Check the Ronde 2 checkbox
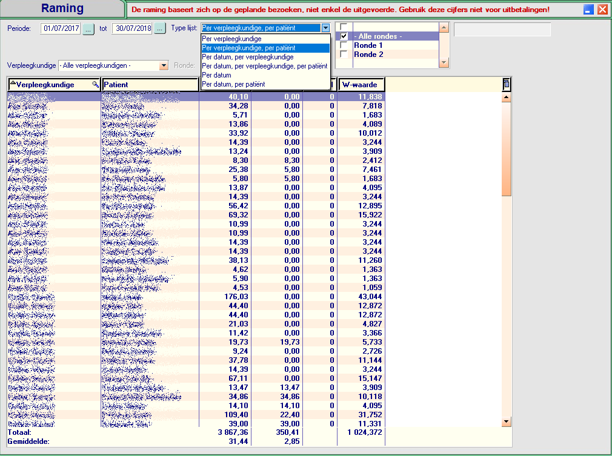The height and width of the screenshot is (456, 612). tap(344, 55)
